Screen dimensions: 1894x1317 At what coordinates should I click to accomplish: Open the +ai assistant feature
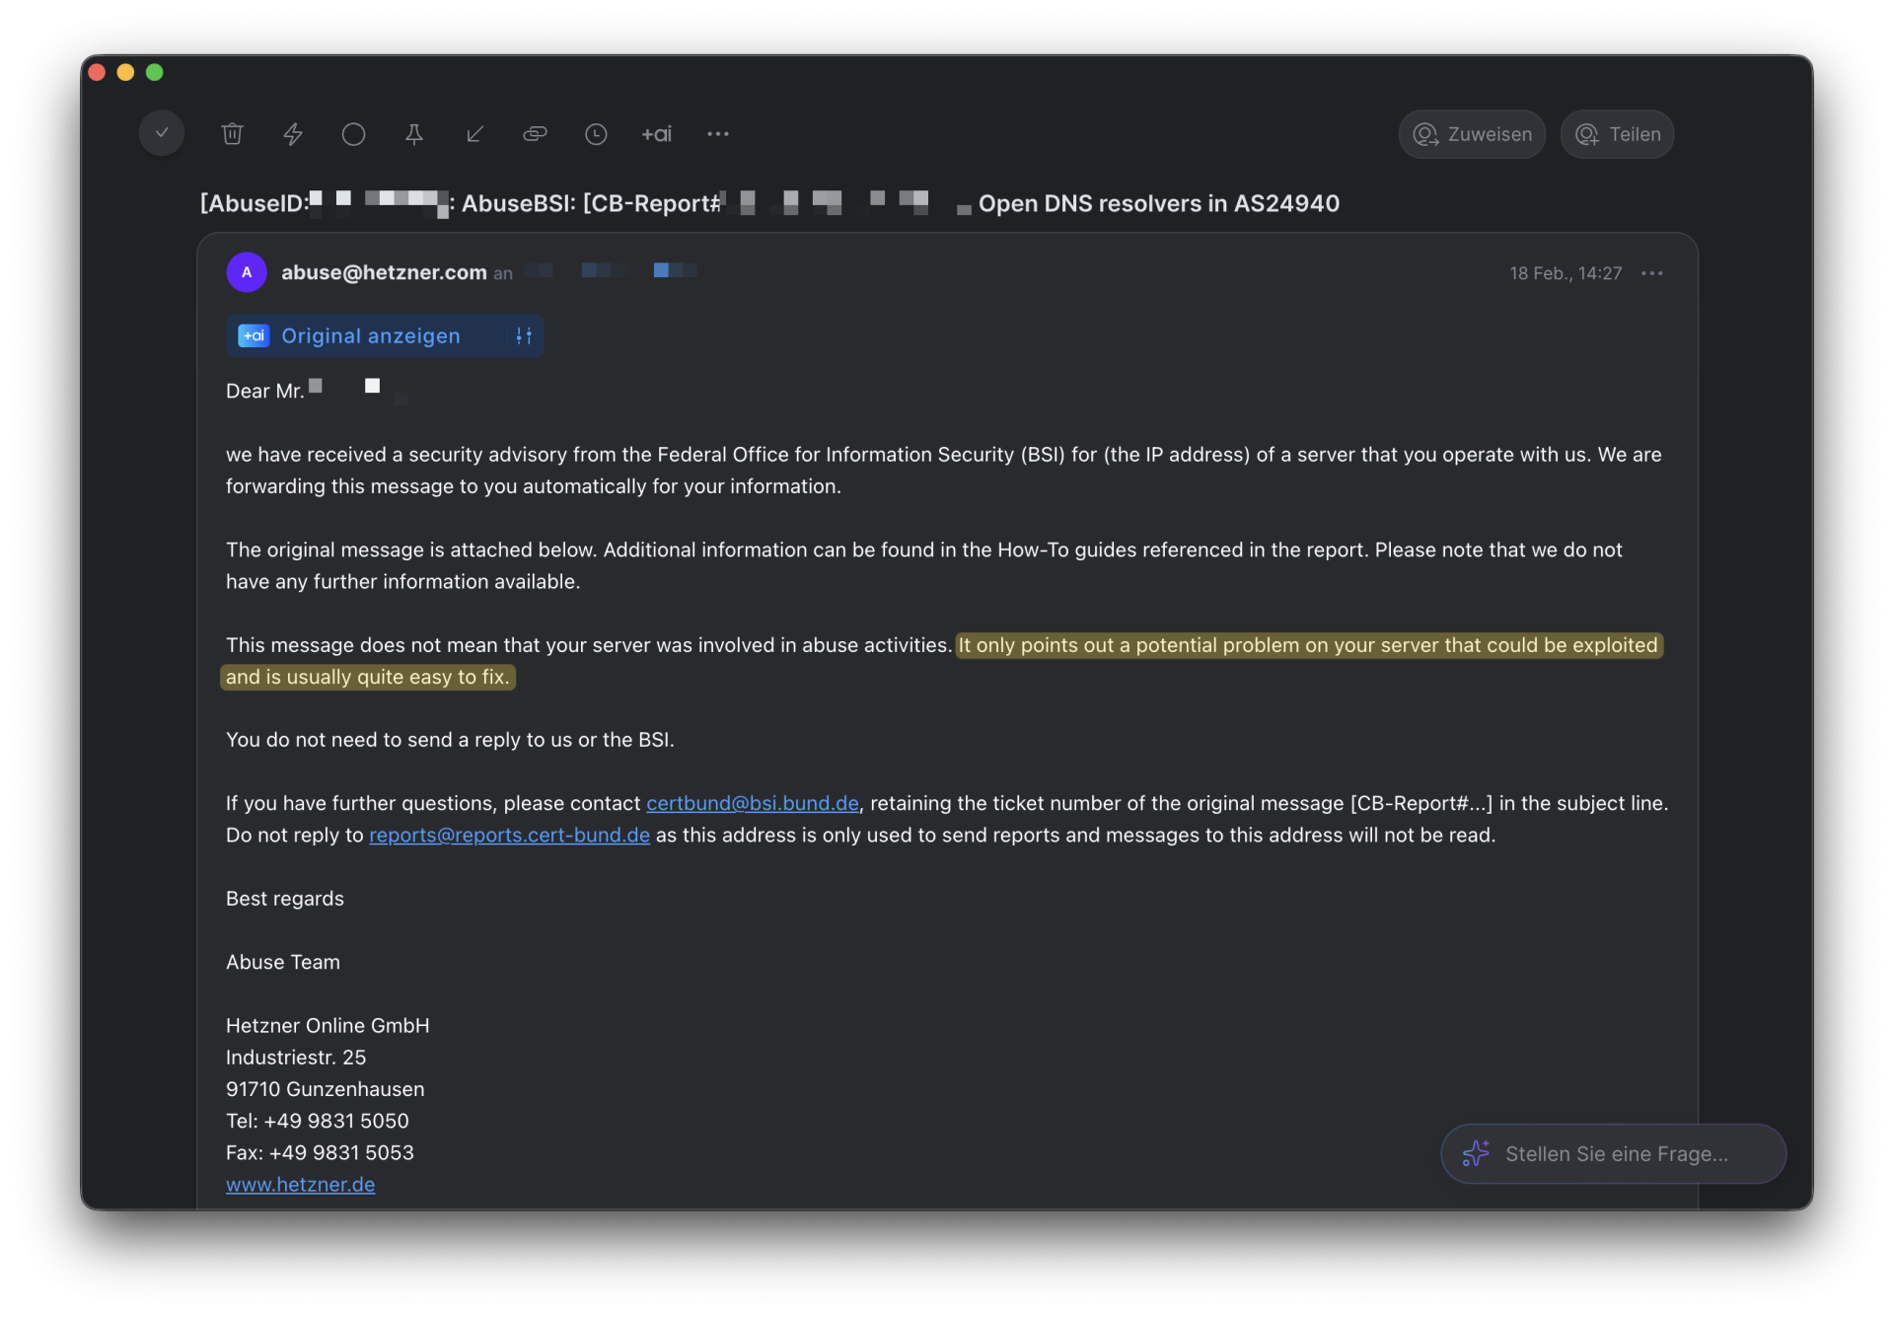coord(657,133)
